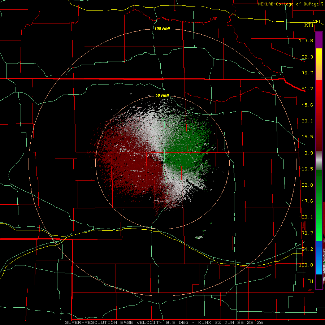Click the 61.2 velocity scale value
The height and width of the screenshot is (325, 325).
pos(307,89)
